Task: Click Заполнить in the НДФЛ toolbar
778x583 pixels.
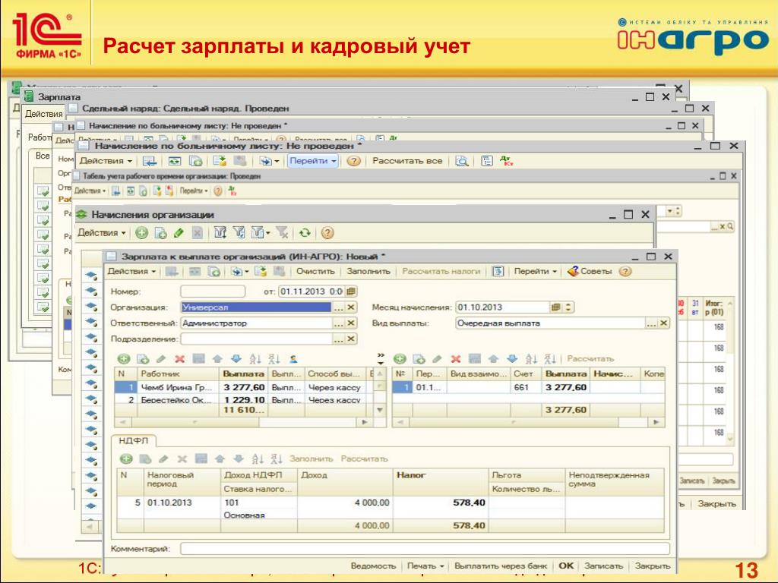Action: pyautogui.click(x=311, y=459)
